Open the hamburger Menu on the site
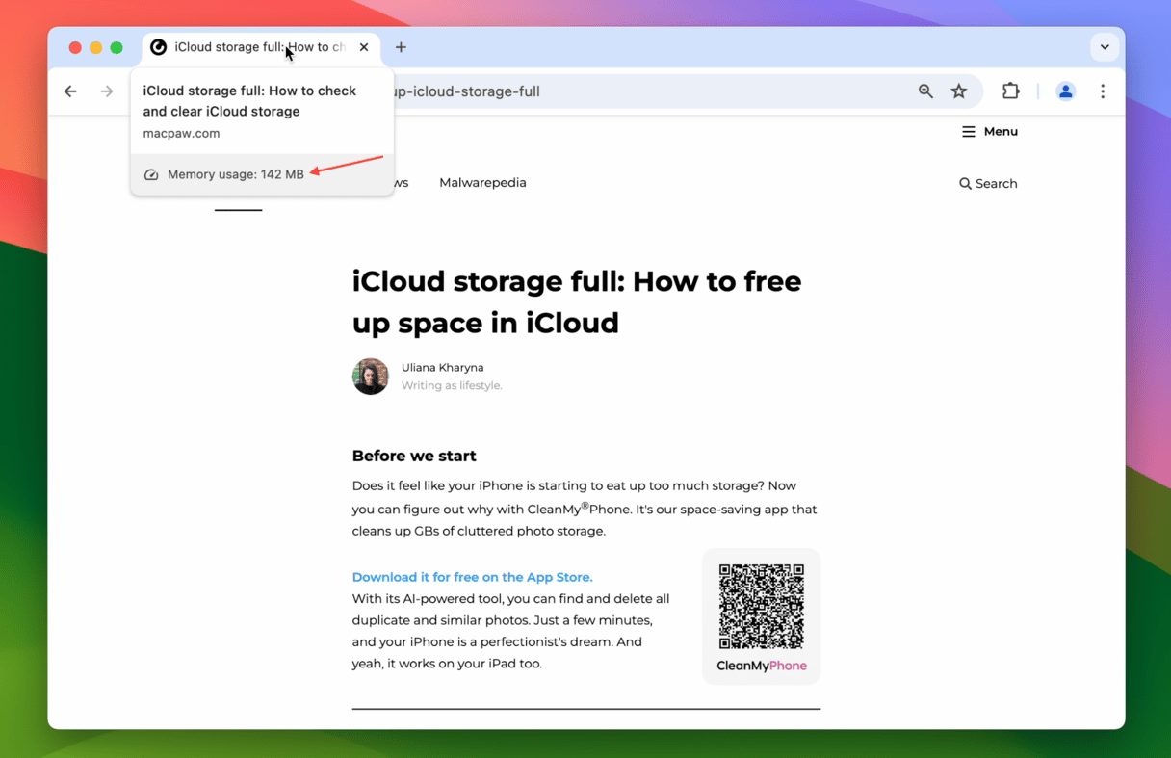 [989, 132]
